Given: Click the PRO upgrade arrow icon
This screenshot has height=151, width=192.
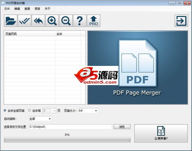Looking at the screenshot, I should [93, 21].
